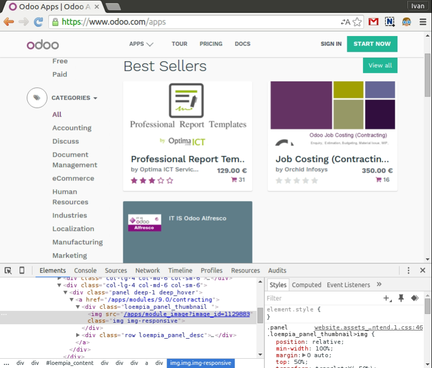Screen dimensions: 432x368
Task: Click the new style rule plus icon
Action: point(387,298)
